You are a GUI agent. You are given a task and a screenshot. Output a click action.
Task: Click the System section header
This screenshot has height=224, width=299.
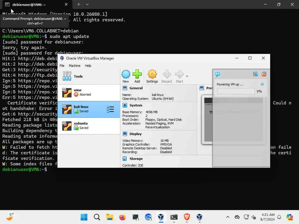coord(136,105)
